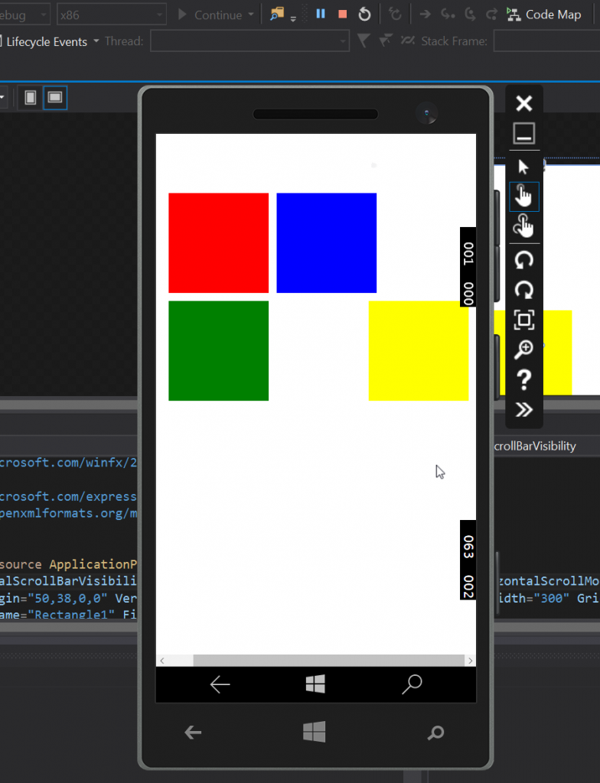
Task: Click the Continue button in the toolbar
Action: [x=210, y=15]
